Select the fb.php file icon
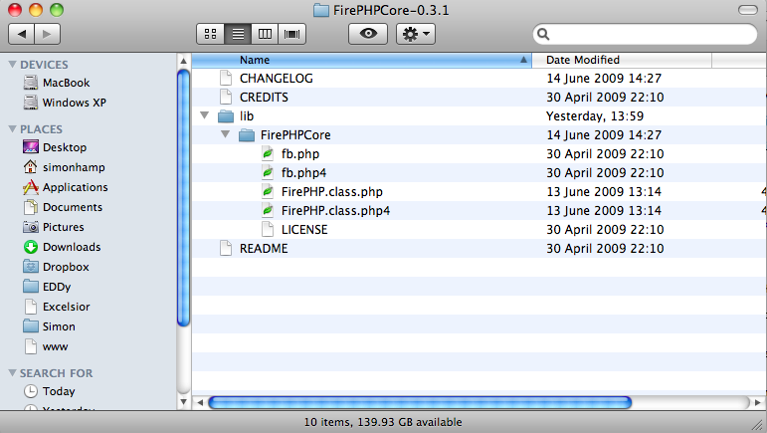 pyautogui.click(x=267, y=153)
